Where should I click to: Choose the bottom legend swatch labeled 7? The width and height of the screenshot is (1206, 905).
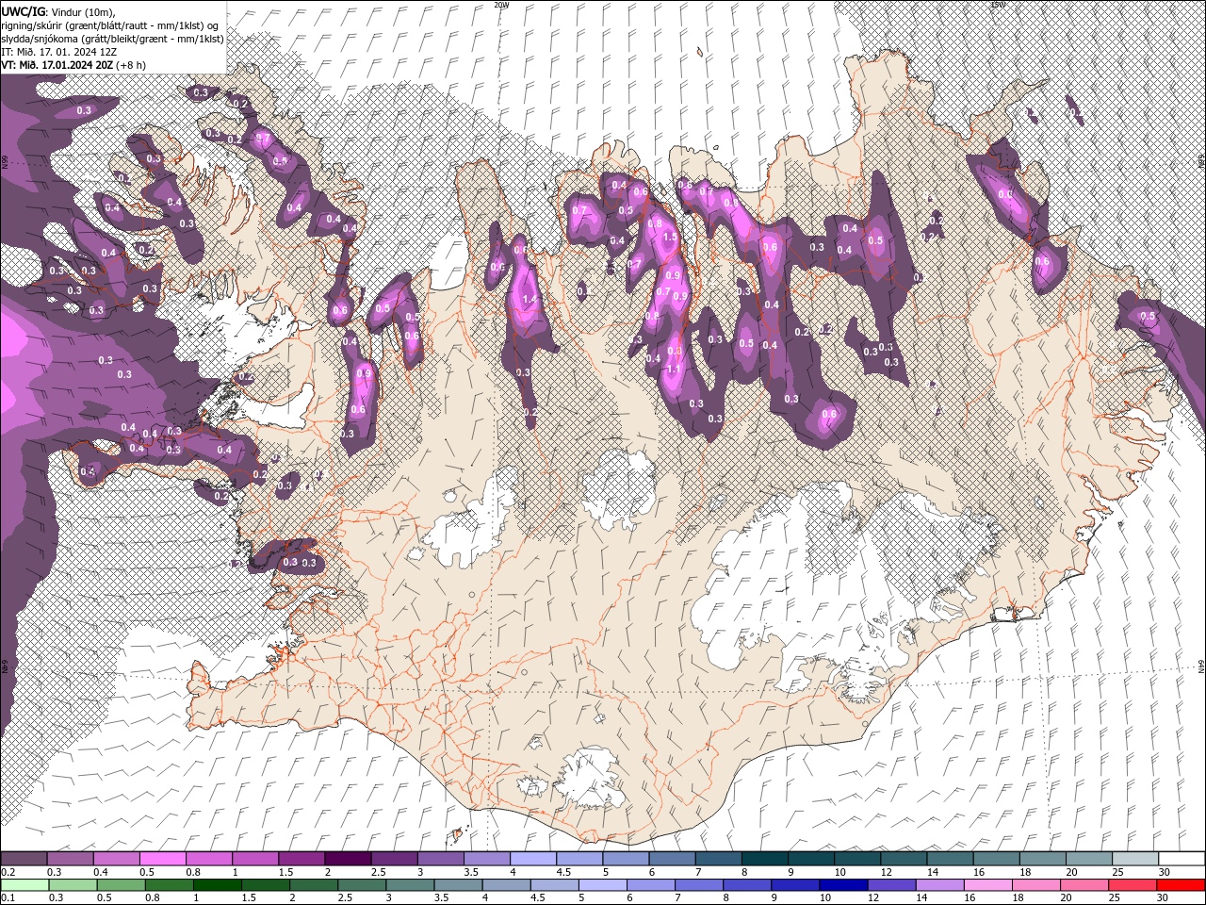(x=698, y=885)
